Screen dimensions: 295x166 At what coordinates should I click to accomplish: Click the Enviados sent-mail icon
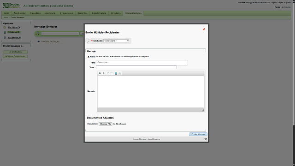[5, 32]
